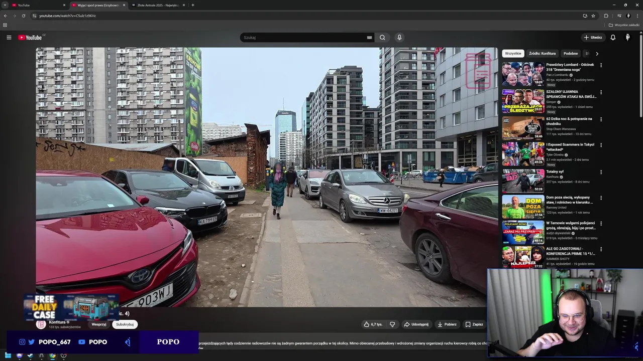The width and height of the screenshot is (643, 361).
Task: Open Chrome profile avatar
Action: click(628, 16)
